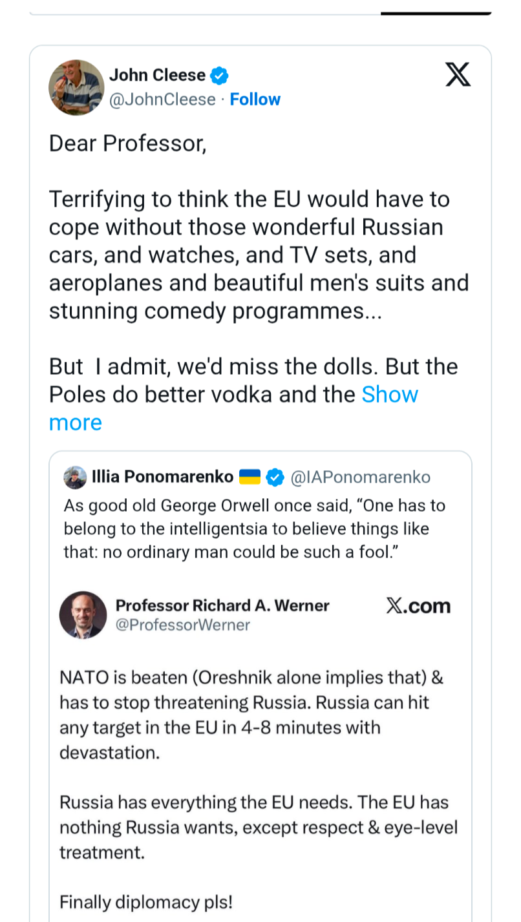Click the X logo on John Cleese's tweet
The image size is (521, 922).
click(x=458, y=76)
